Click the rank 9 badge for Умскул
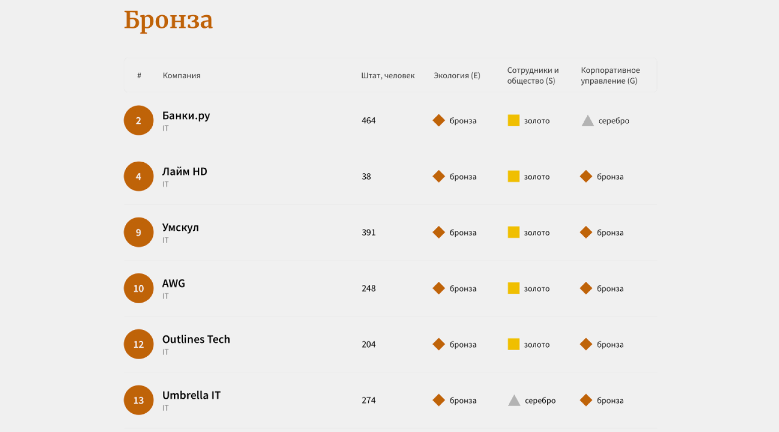Screen dimensions: 779x432 [x=139, y=232]
